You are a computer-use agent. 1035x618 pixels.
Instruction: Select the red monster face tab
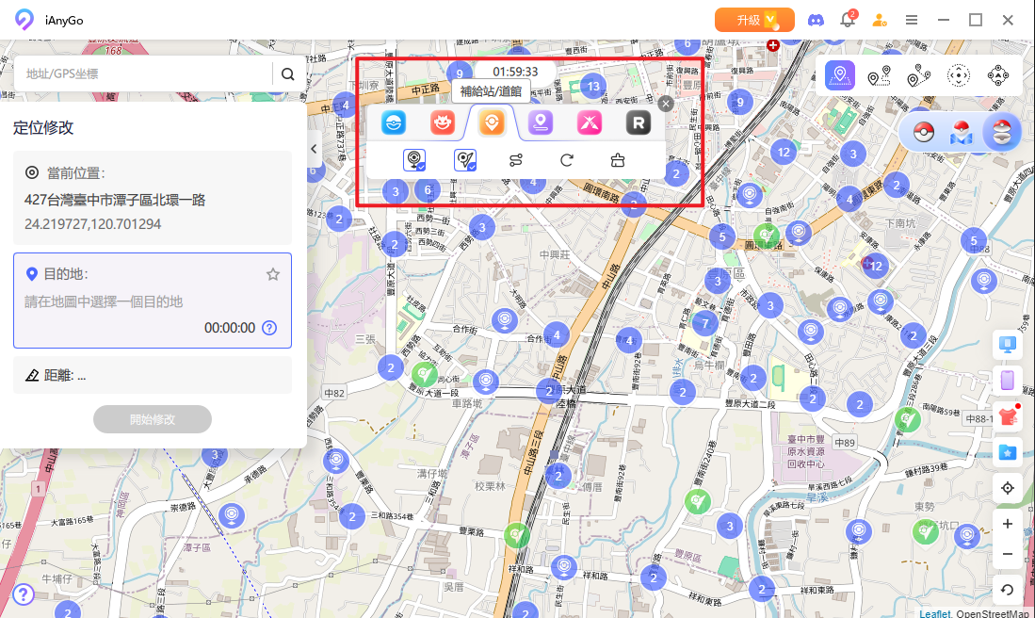[x=443, y=122]
